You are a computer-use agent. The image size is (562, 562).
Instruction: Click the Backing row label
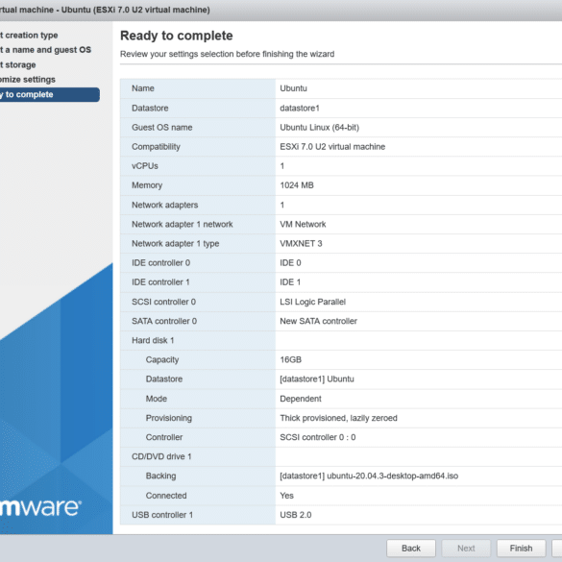tap(160, 476)
